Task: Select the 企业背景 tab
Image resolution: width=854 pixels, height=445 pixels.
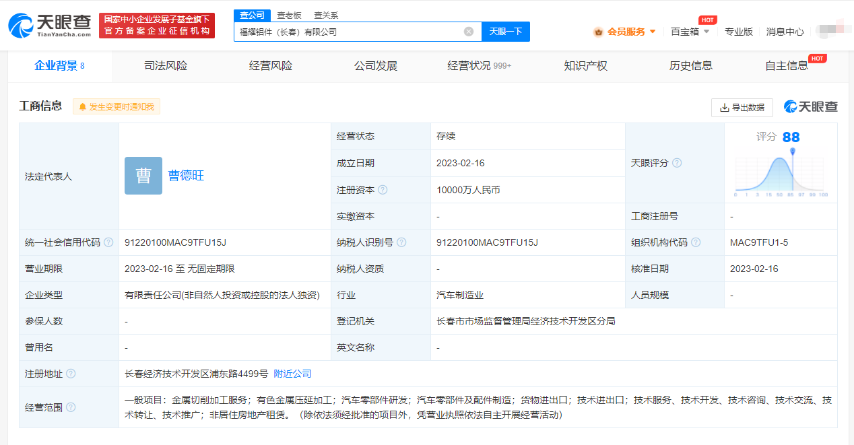Action: (x=59, y=66)
